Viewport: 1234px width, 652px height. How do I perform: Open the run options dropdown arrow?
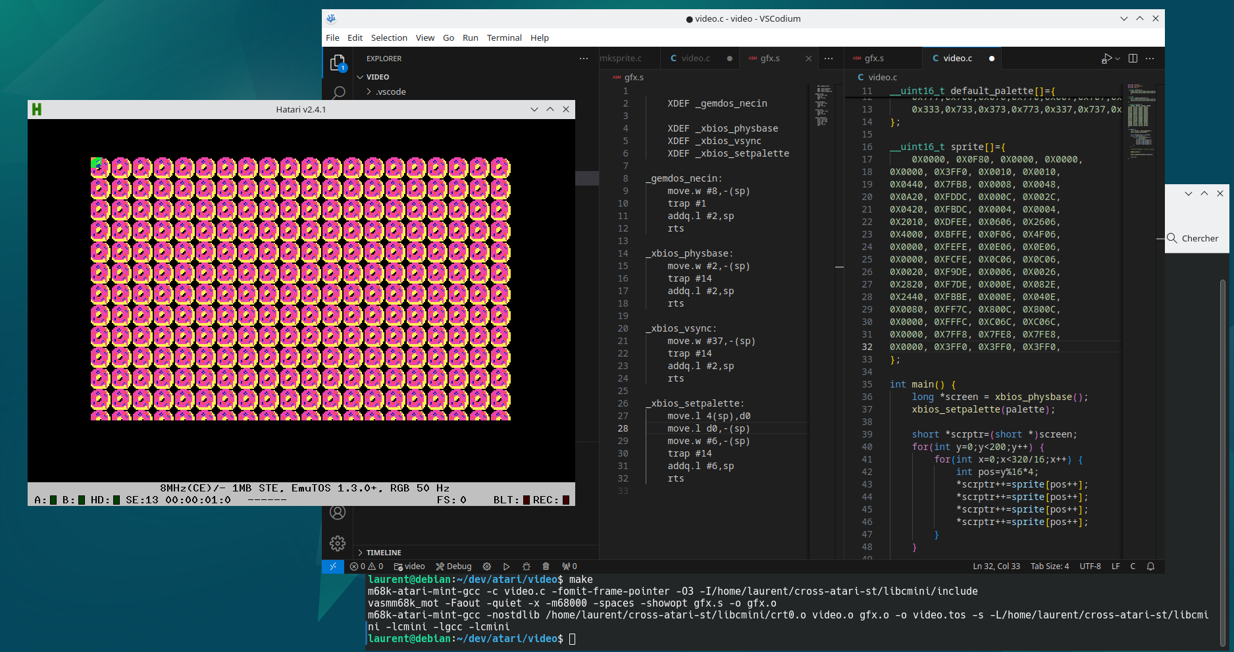1118,59
